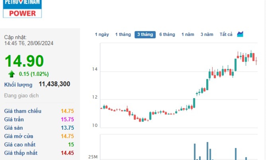Click the green up arrow icon
Screen dimensions: 266x160
pos(11,74)
